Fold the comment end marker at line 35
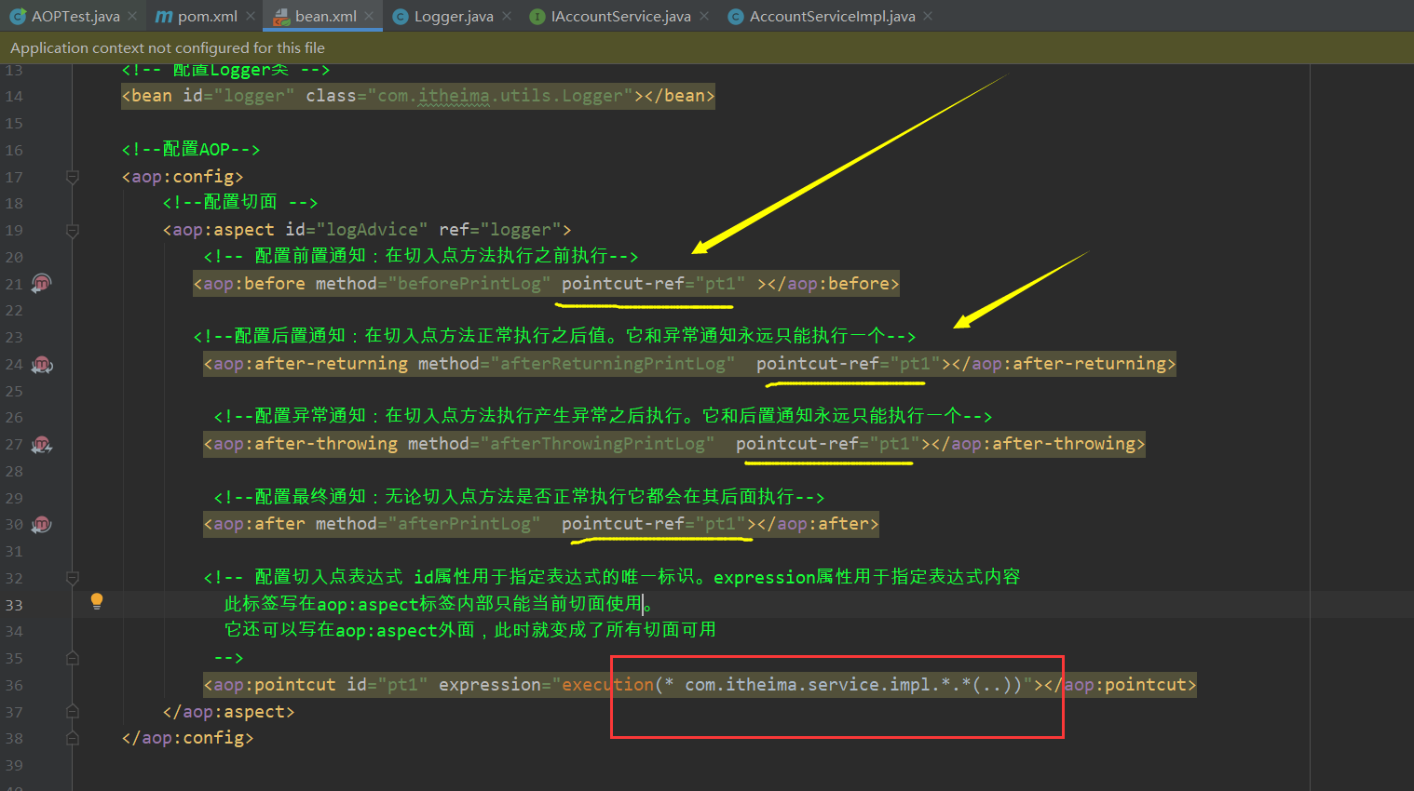 point(73,658)
